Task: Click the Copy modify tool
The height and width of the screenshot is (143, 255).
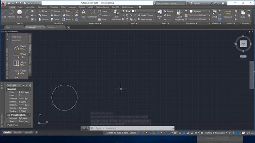Action: [x=43, y=15]
